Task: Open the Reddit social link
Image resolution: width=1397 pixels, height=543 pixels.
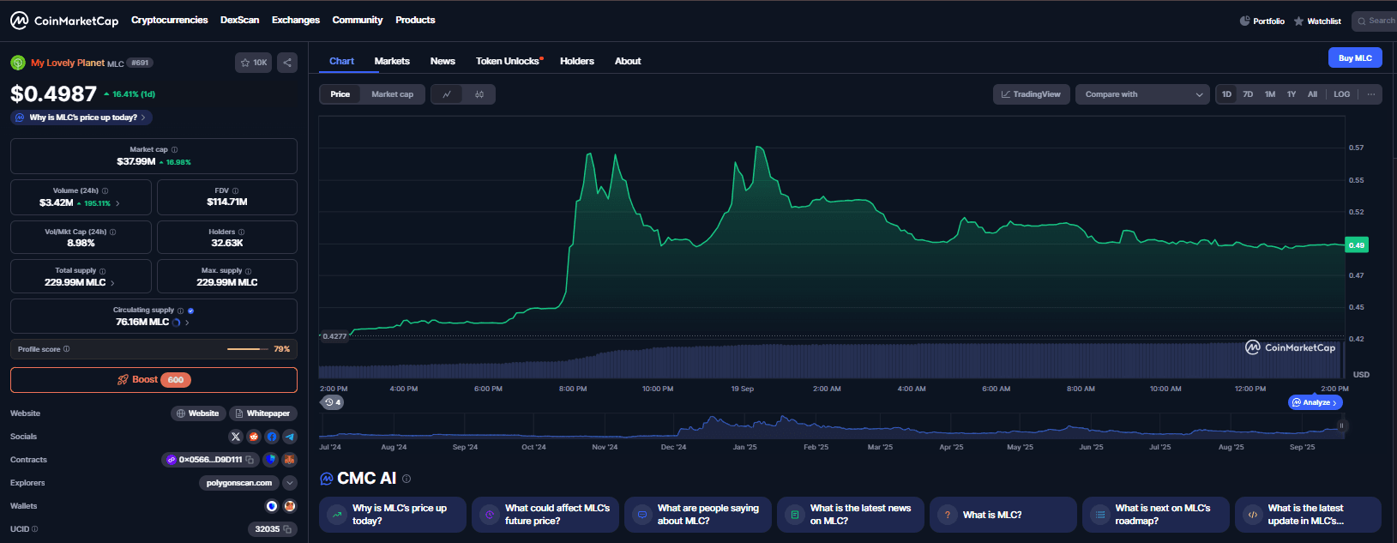Action: (x=254, y=437)
